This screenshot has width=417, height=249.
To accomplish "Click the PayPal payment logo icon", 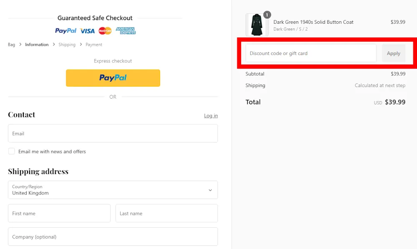I will [66, 31].
